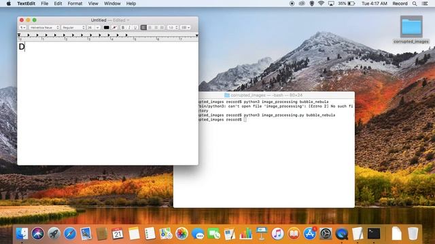Image resolution: width=435 pixels, height=244 pixels.
Task: Click the Record user name in menu bar
Action: click(400, 3)
